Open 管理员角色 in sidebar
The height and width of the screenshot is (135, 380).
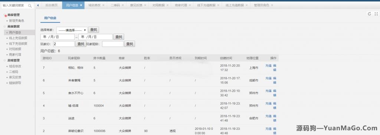tap(16, 21)
